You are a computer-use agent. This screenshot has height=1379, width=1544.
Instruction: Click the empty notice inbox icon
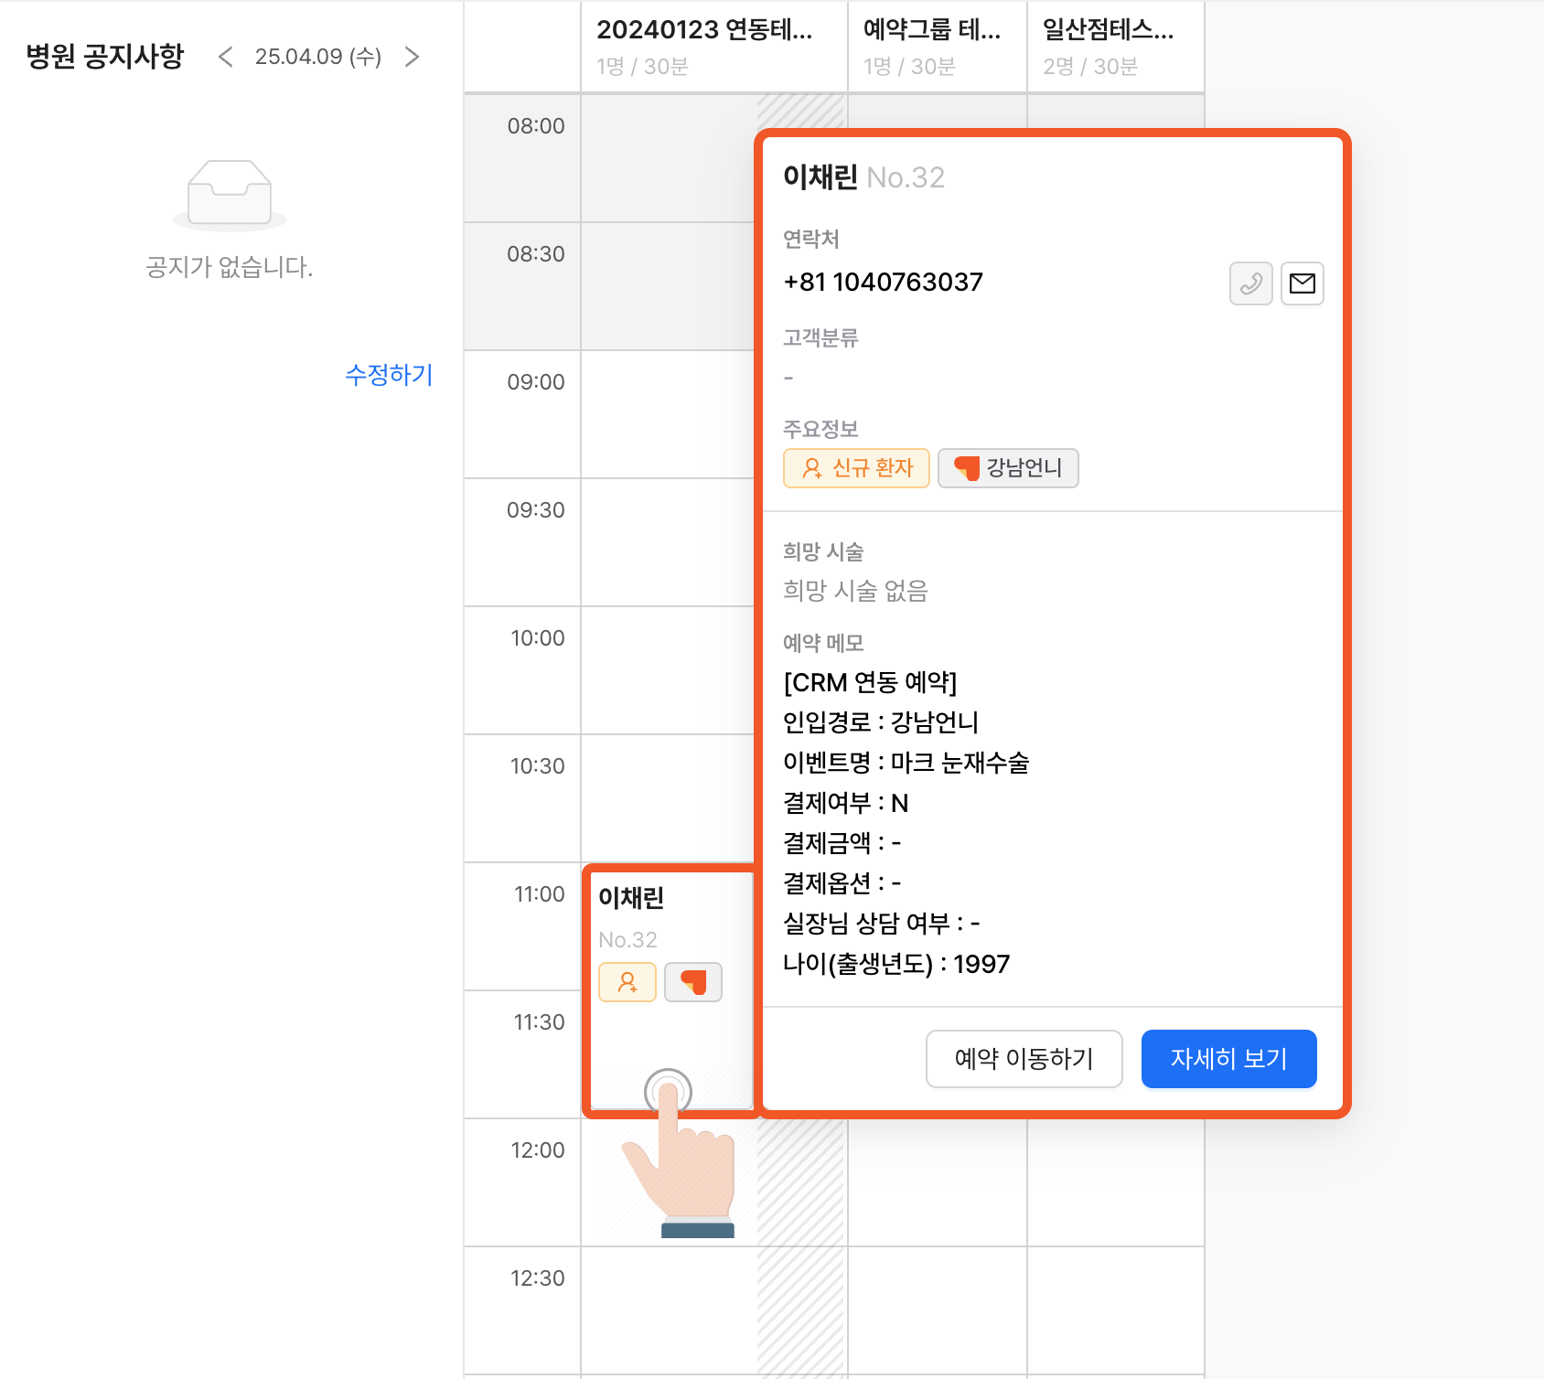(230, 194)
